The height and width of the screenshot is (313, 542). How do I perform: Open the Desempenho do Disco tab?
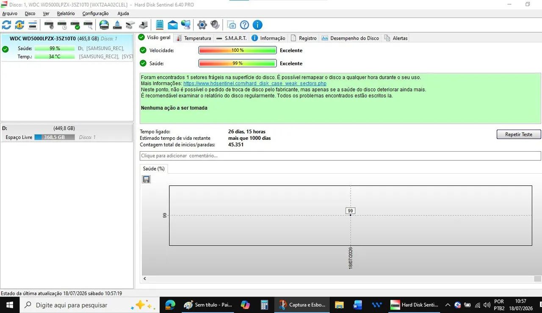[x=350, y=38]
